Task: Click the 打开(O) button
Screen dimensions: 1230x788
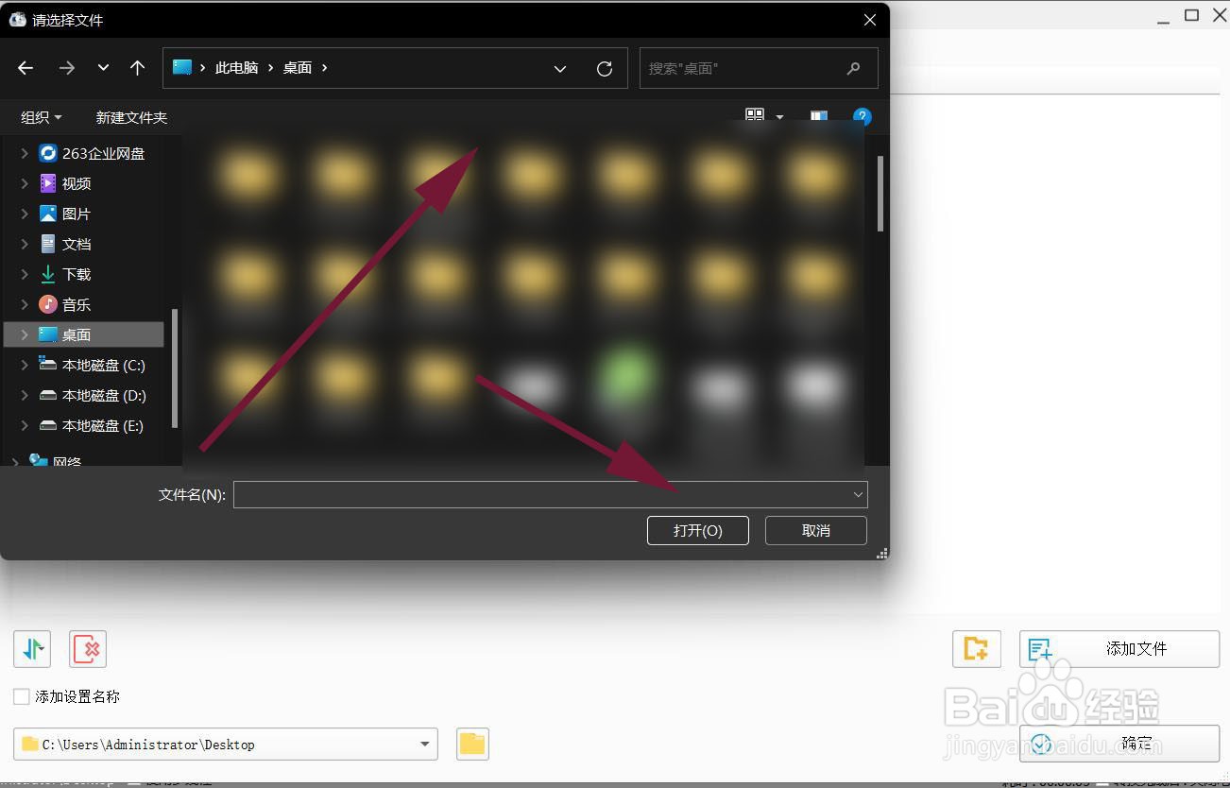Action: [698, 530]
